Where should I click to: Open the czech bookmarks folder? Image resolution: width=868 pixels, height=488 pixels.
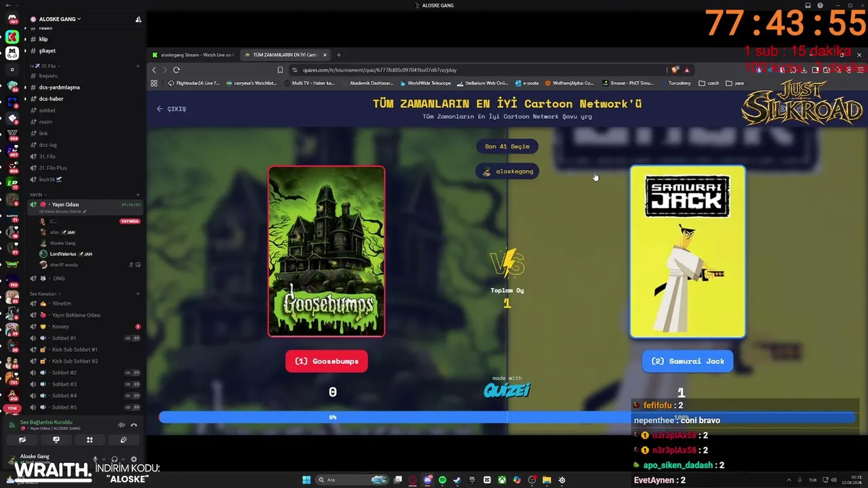tap(709, 83)
